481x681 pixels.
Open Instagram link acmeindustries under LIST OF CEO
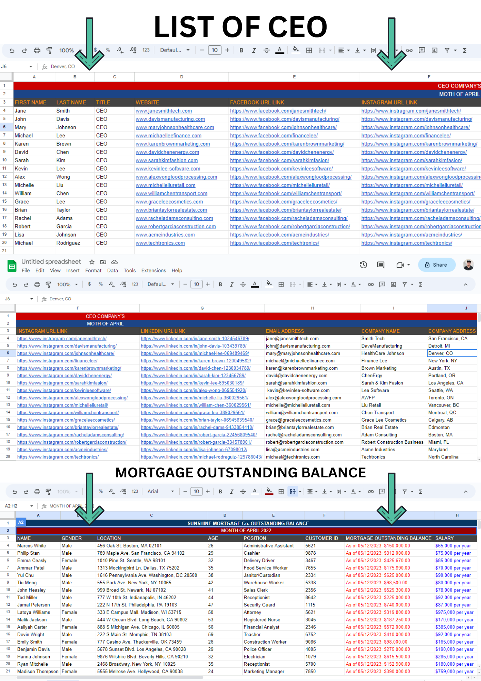tap(412, 235)
